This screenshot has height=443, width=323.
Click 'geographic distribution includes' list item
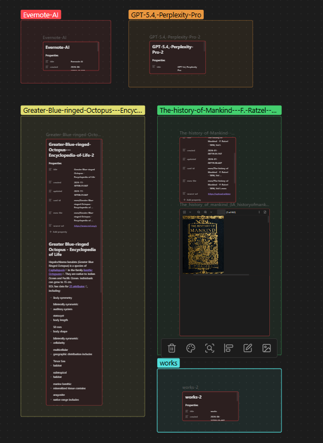[73, 354]
